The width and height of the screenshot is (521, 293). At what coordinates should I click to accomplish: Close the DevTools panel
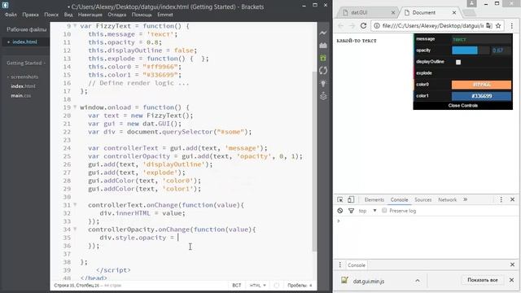pyautogui.click(x=512, y=199)
